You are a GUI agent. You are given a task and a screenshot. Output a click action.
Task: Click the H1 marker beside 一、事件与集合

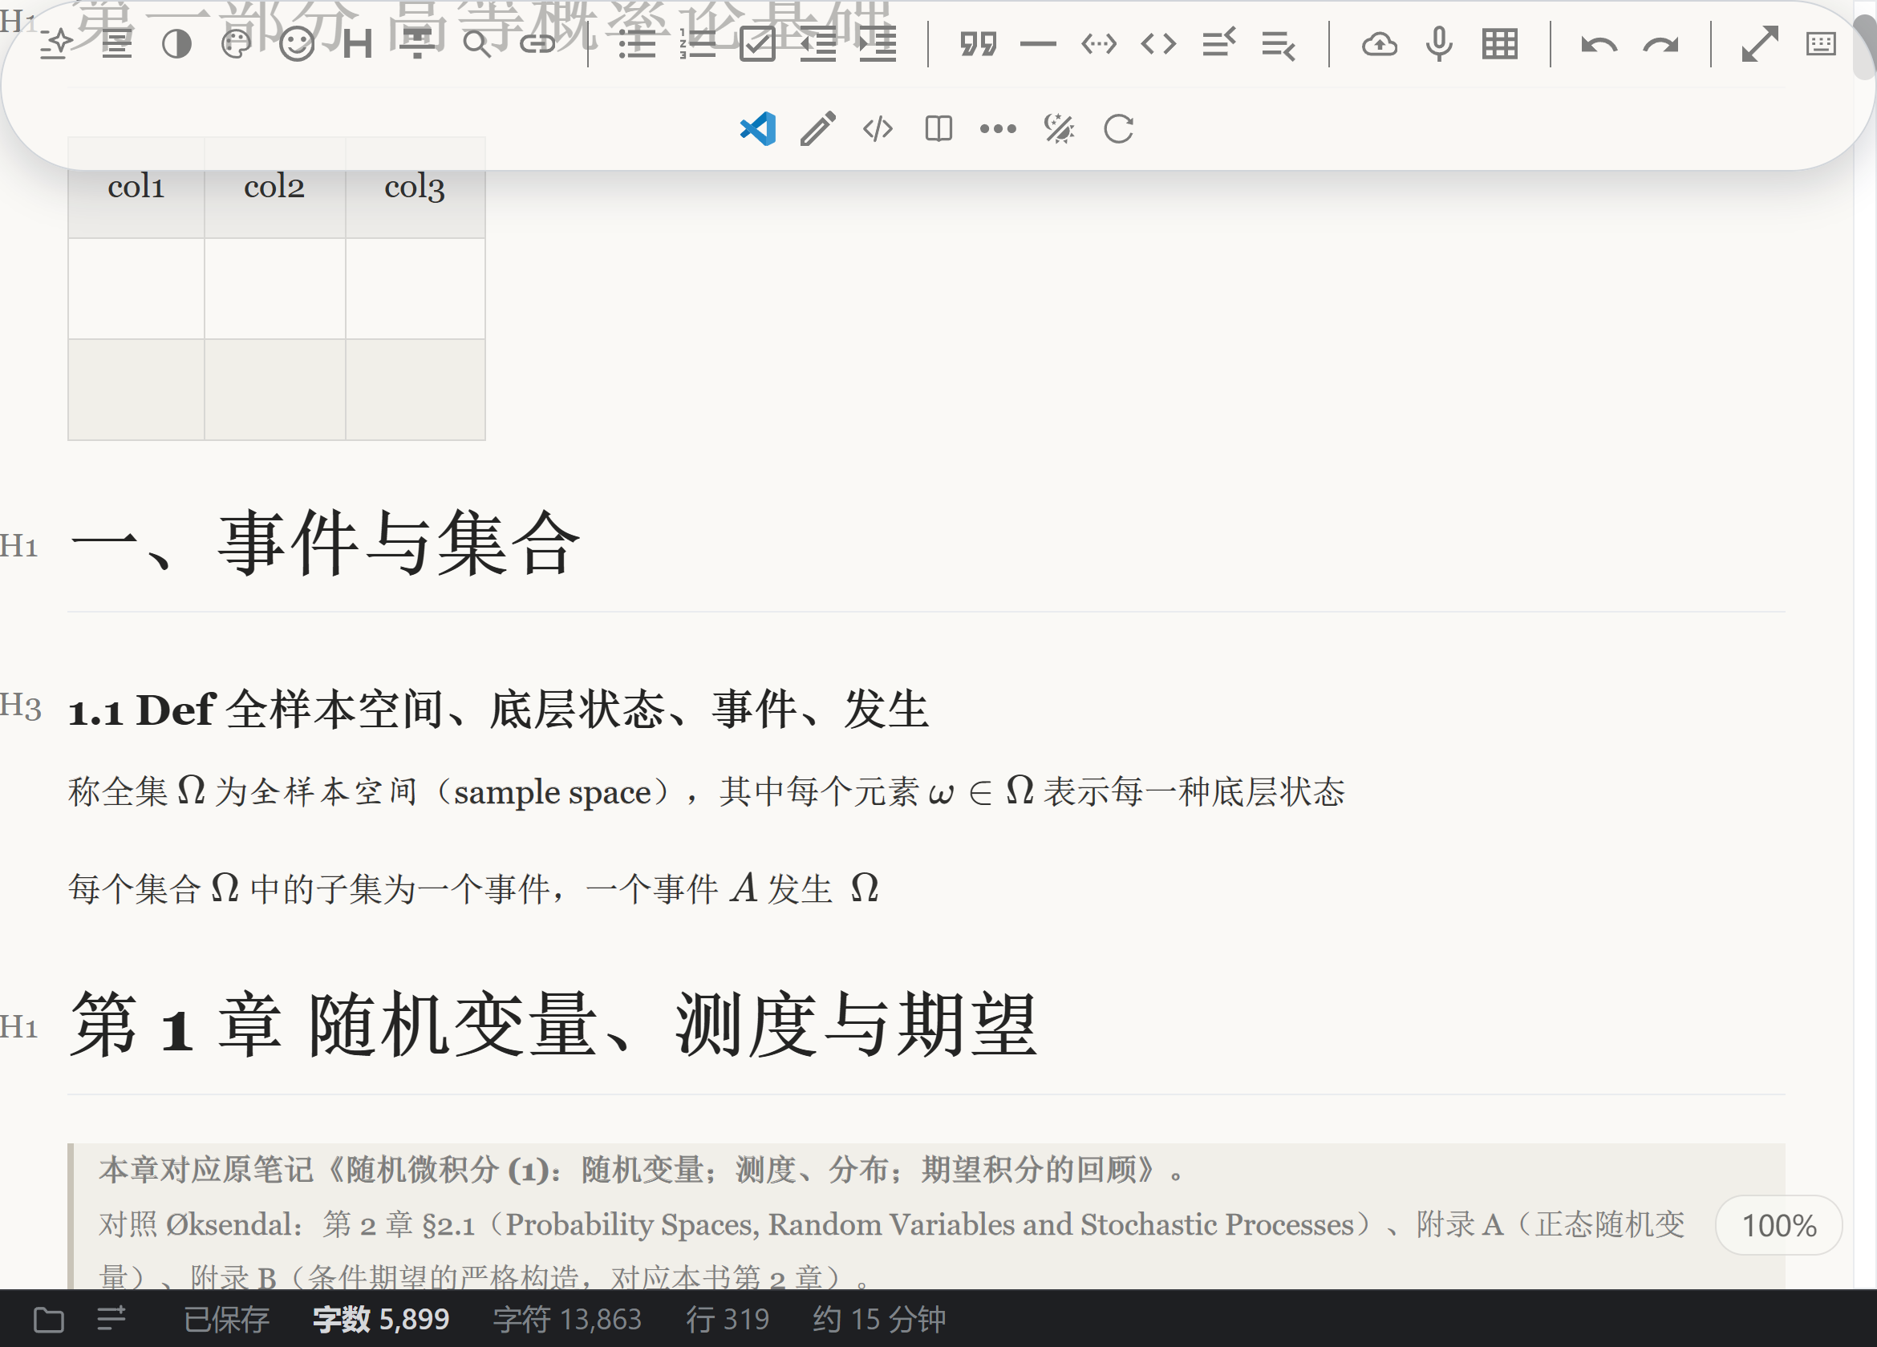pyautogui.click(x=19, y=547)
